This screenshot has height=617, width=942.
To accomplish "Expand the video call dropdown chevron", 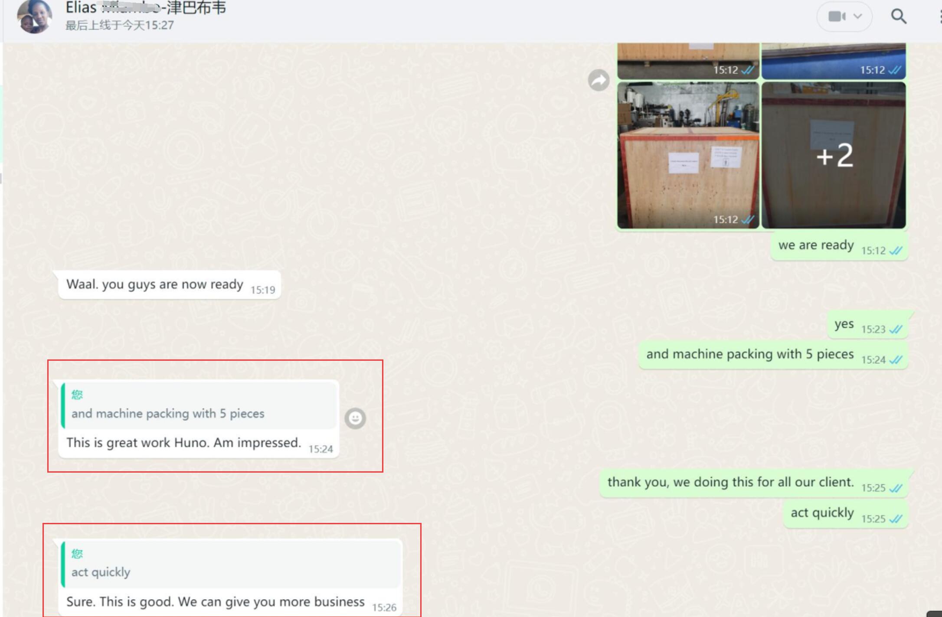I will 857,16.
